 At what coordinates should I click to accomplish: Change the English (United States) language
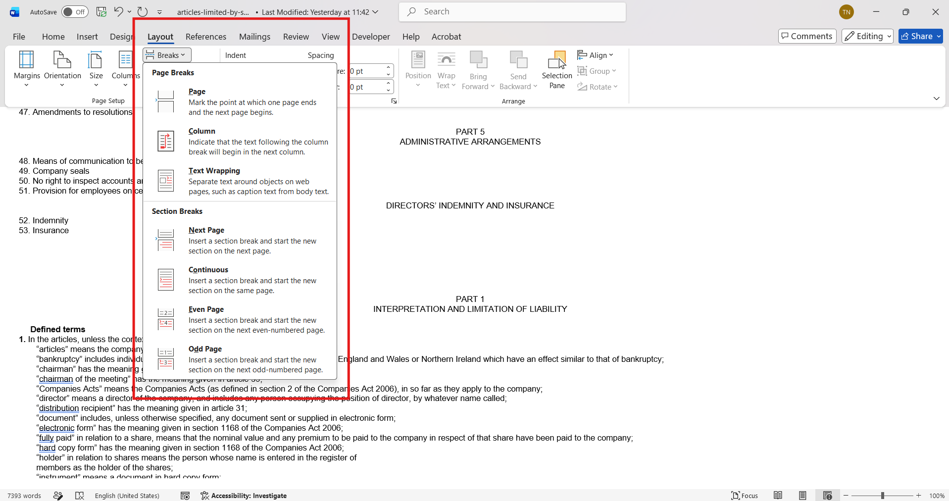point(127,496)
